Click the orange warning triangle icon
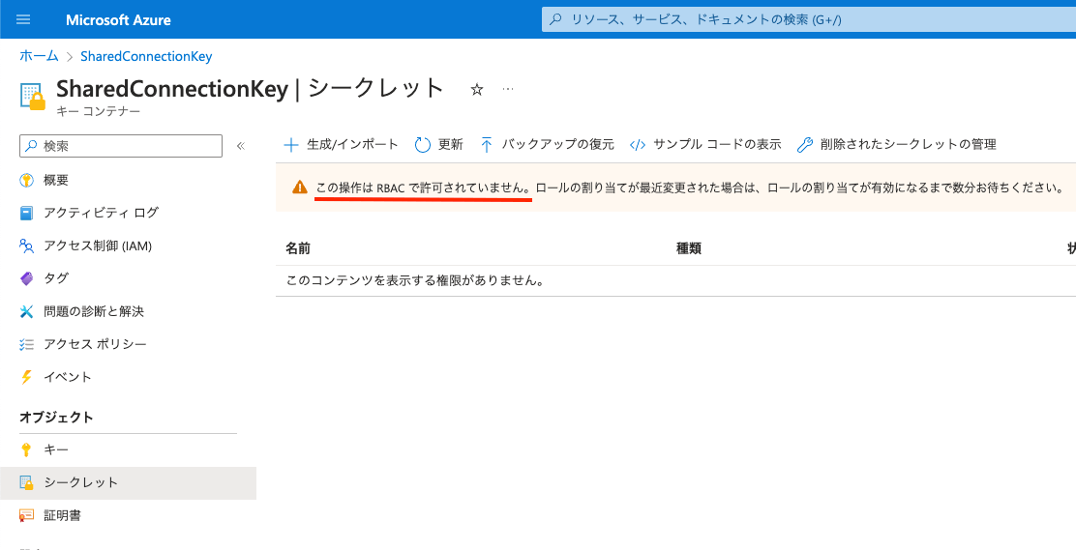The width and height of the screenshot is (1076, 550). (x=300, y=188)
